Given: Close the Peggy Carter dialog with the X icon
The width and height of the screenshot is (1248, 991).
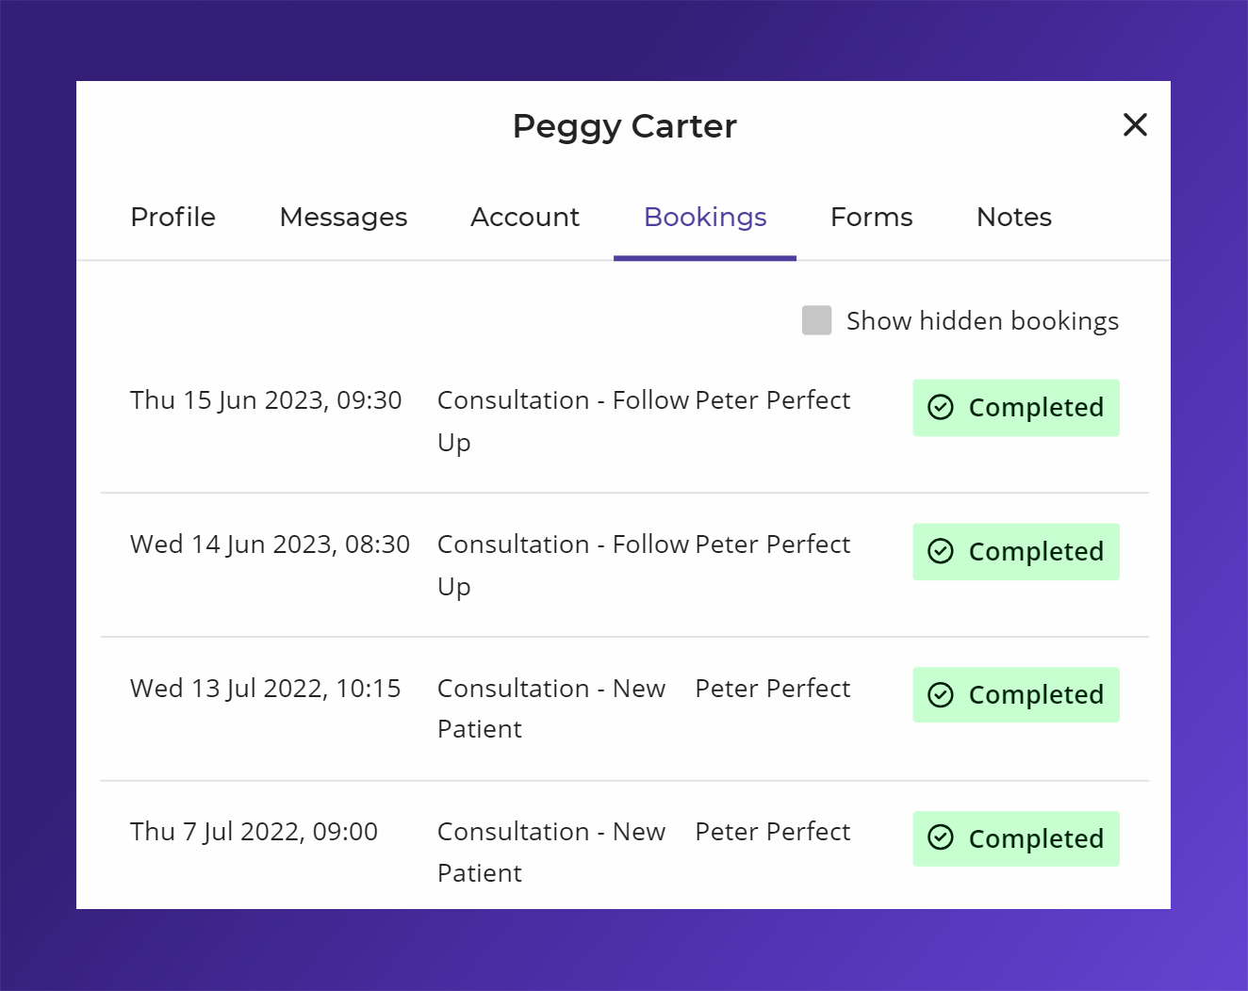Looking at the screenshot, I should pyautogui.click(x=1135, y=124).
